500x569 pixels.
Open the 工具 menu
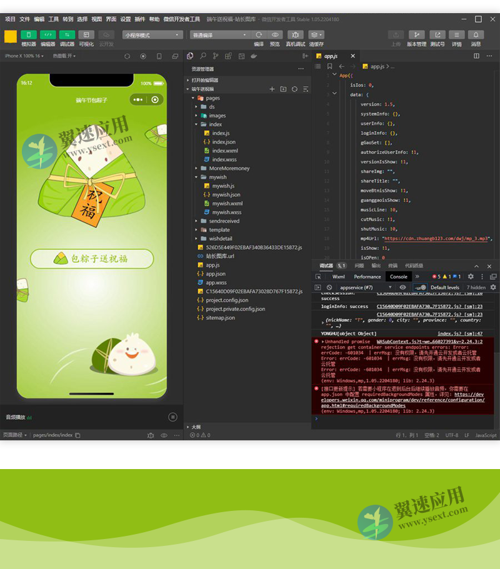point(54,19)
